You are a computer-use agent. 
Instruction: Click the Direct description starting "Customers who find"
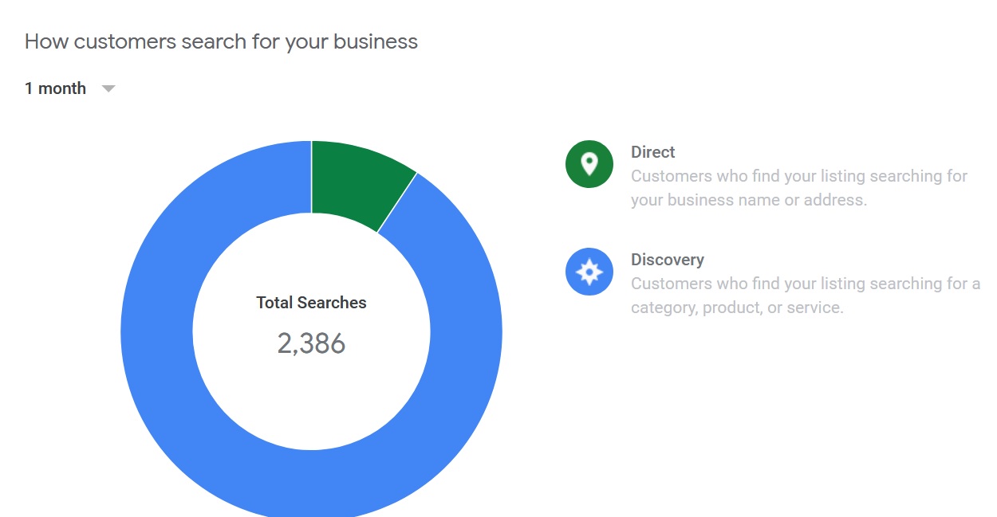(x=798, y=176)
